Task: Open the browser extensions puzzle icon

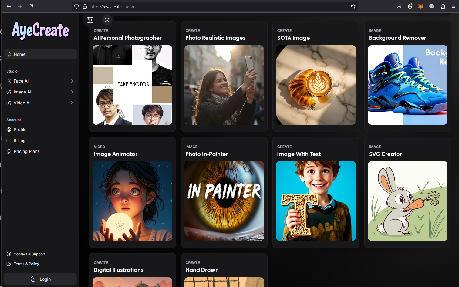Action: [443, 6]
